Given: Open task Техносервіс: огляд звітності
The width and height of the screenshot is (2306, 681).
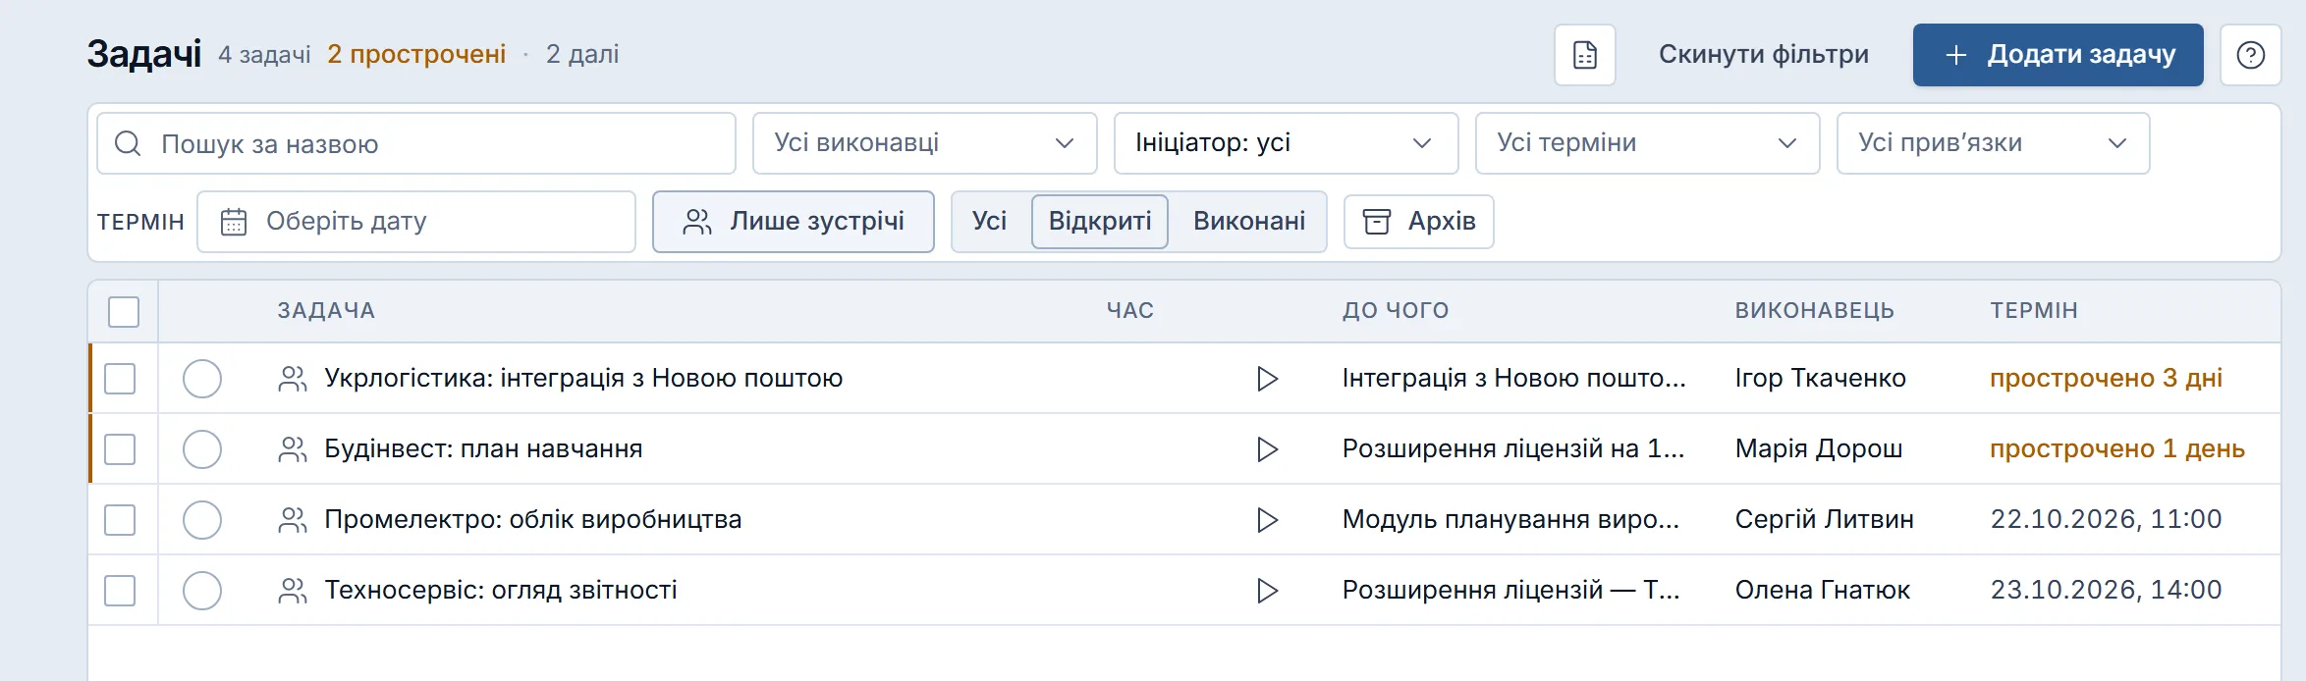Looking at the screenshot, I should tap(501, 591).
